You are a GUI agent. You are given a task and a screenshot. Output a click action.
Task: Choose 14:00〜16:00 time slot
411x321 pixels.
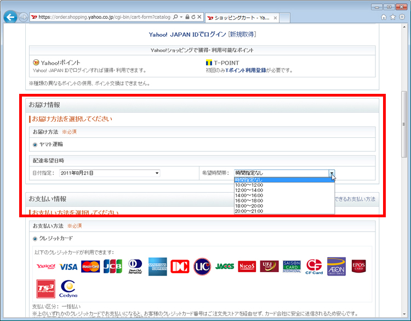tap(284, 195)
